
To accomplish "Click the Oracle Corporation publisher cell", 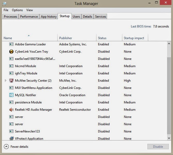I will (x=72, y=95).
